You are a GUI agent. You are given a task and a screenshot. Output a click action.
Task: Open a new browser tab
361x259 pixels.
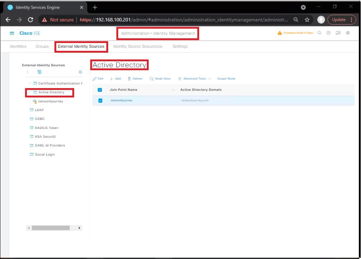point(95,8)
